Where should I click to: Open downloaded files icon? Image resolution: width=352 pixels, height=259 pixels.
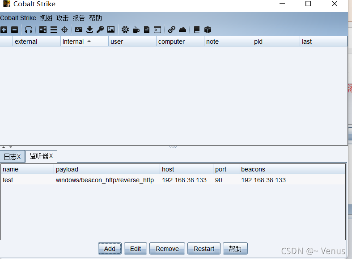tap(89, 29)
